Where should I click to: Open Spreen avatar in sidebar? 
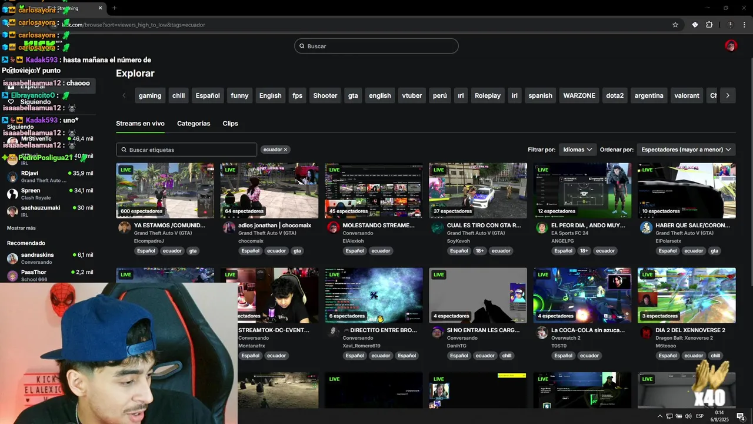click(x=12, y=194)
